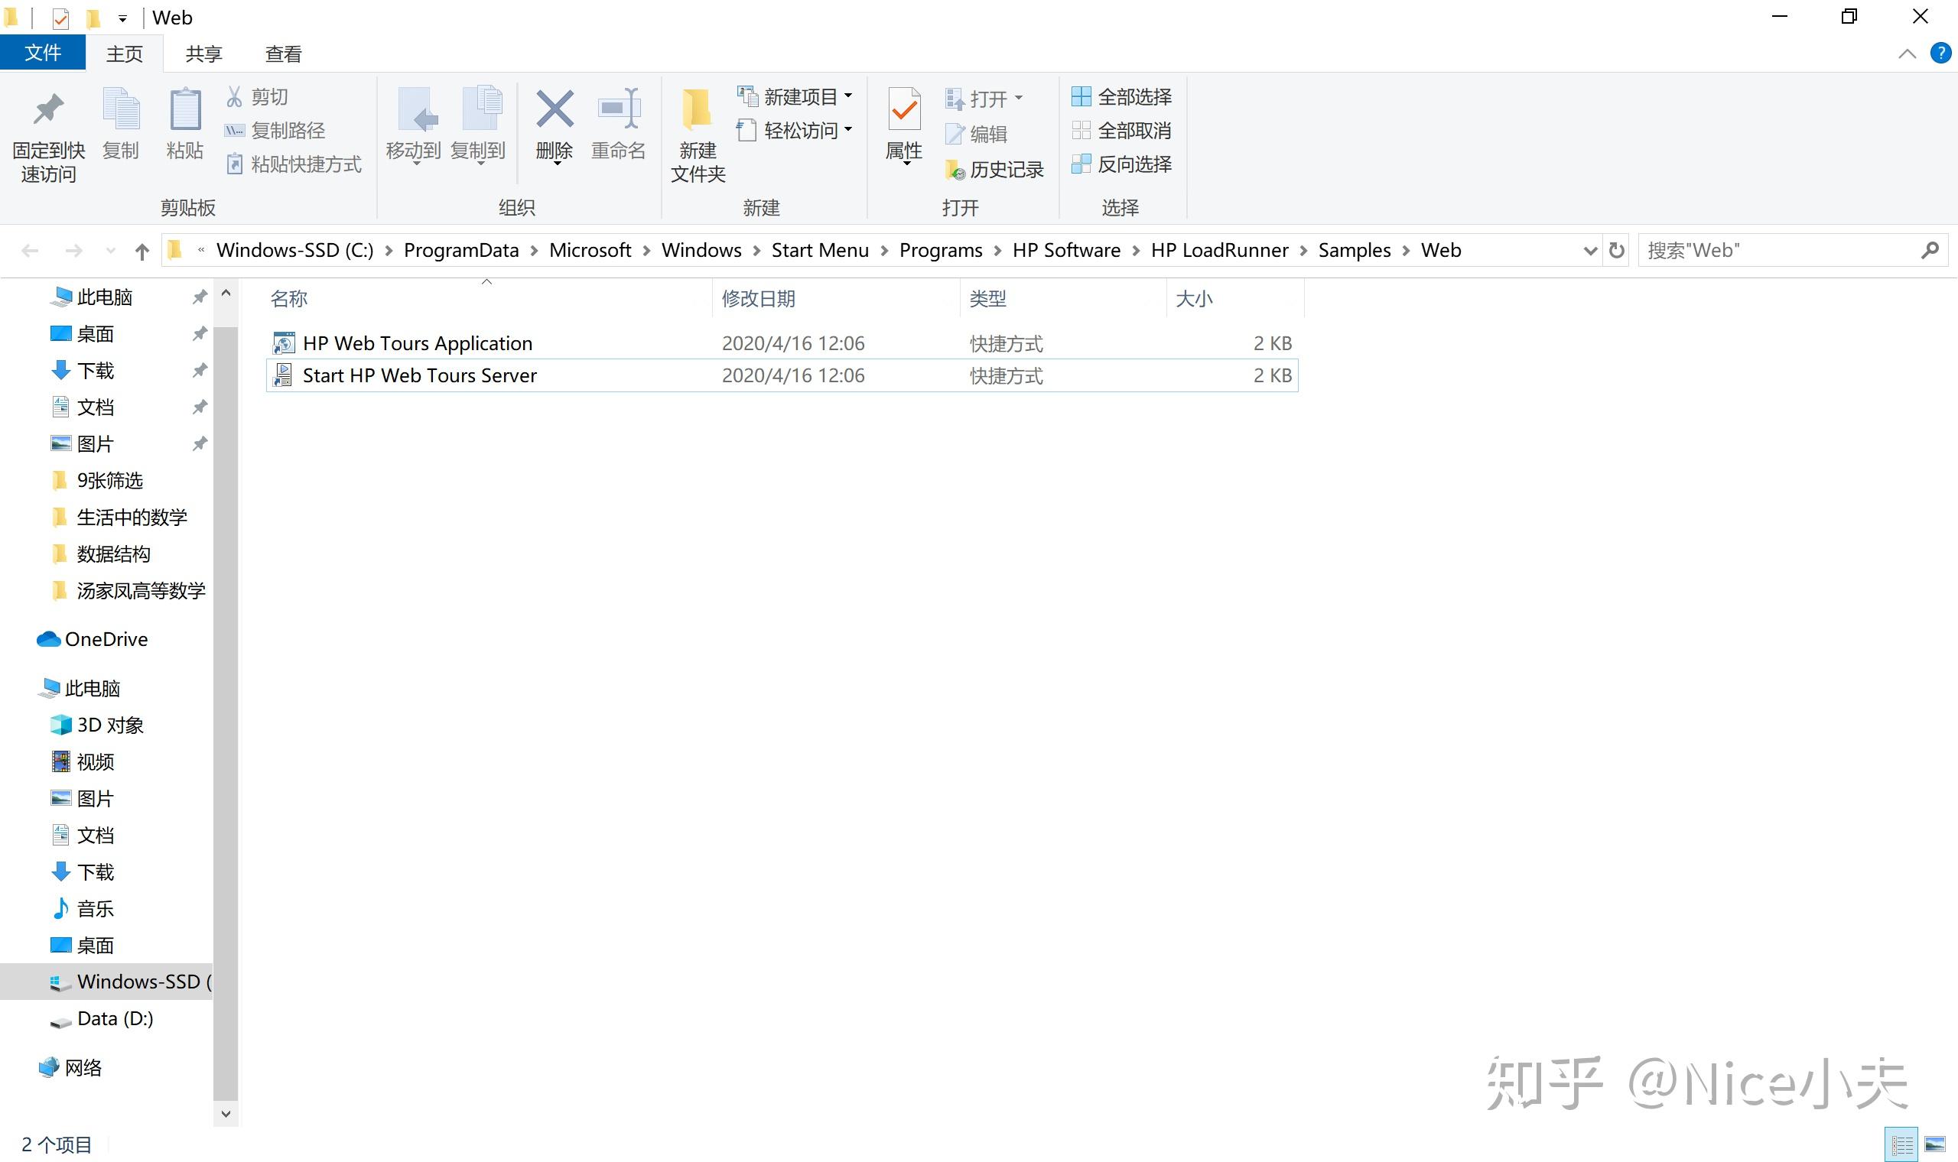Switch to the 查看 (View) tab
Screen dimensions: 1958x1162
tap(284, 54)
